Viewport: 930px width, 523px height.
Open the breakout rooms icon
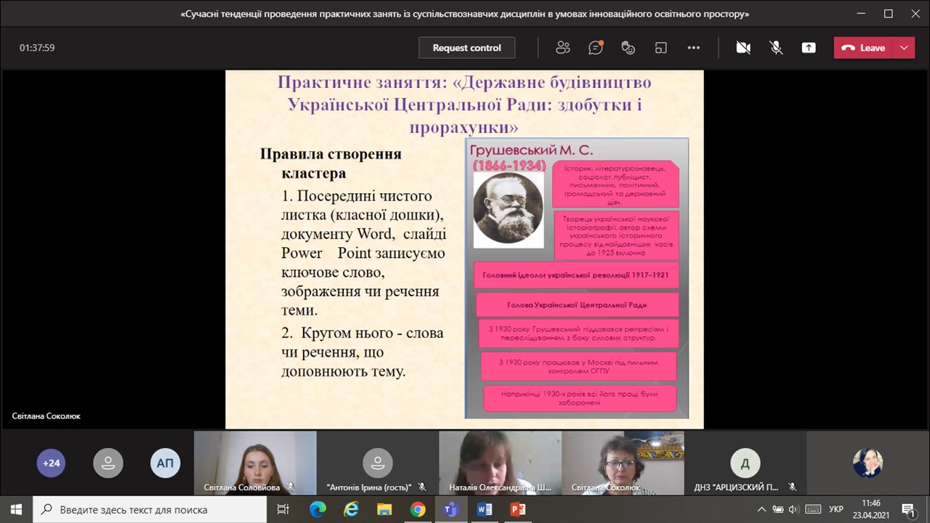click(661, 48)
